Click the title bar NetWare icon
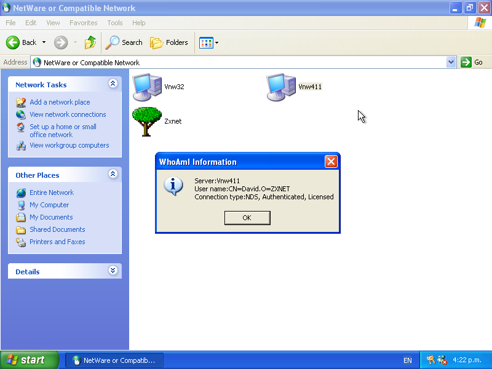This screenshot has height=369, width=492. click(x=6, y=7)
